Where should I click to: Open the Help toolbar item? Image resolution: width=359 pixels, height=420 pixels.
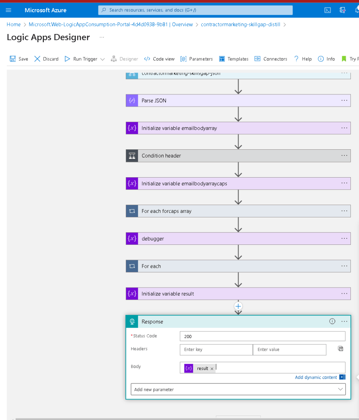[x=303, y=59]
